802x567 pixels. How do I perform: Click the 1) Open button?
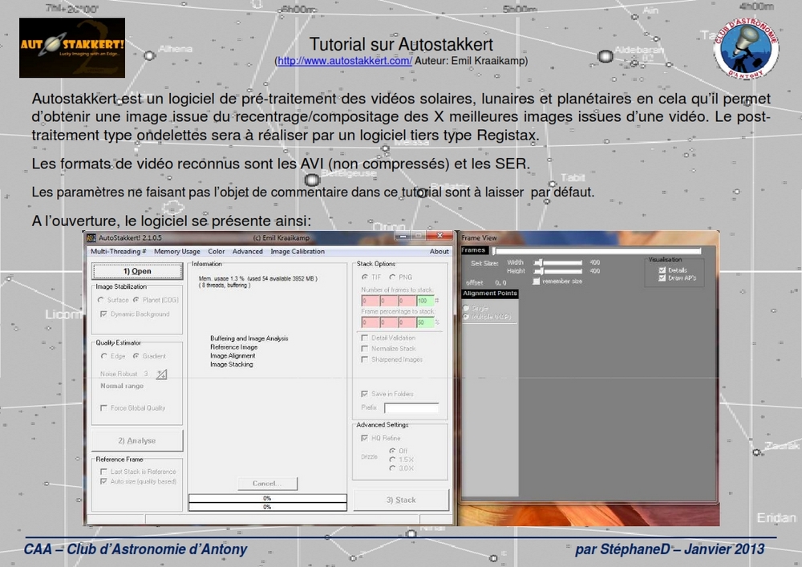(x=138, y=272)
